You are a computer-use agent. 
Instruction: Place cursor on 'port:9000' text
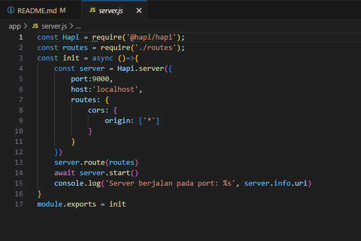click(90, 79)
